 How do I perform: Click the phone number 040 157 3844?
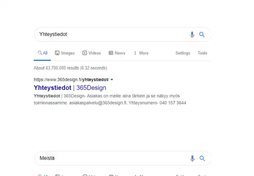[173, 103]
